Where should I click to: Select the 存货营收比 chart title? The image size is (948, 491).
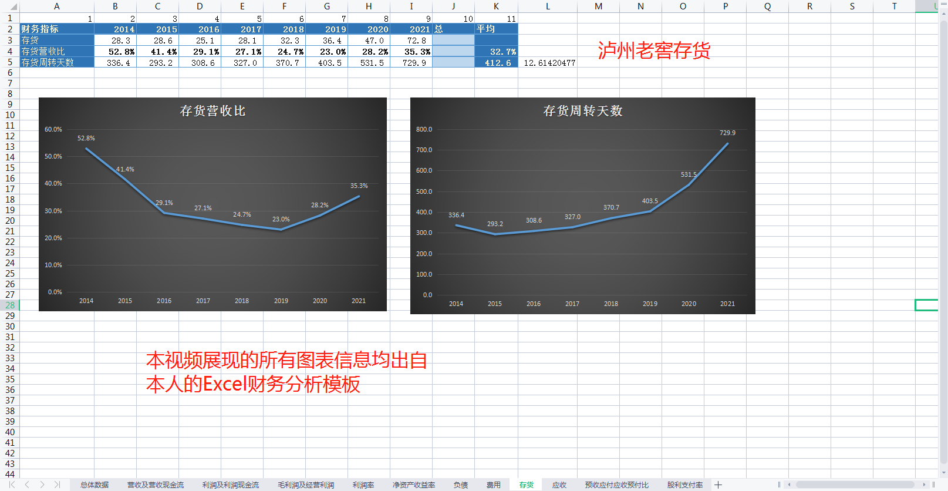coord(212,111)
